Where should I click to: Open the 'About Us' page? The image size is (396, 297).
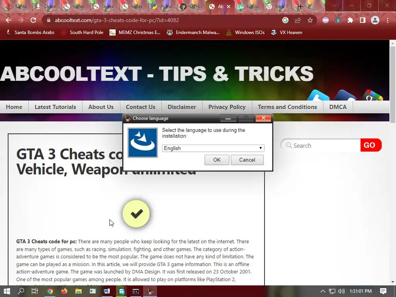tap(101, 107)
